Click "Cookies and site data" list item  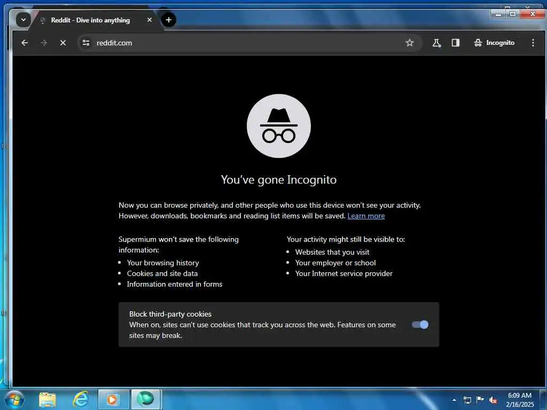162,273
